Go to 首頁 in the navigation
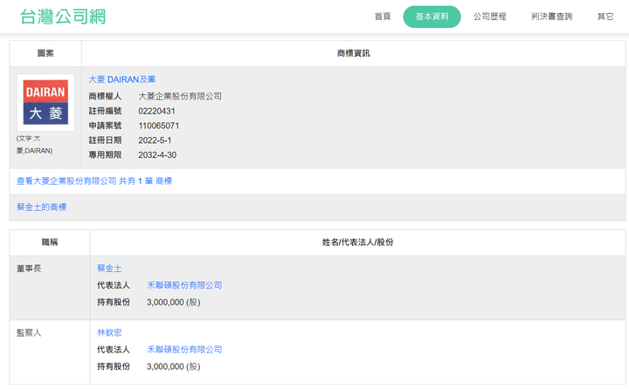 [x=383, y=17]
